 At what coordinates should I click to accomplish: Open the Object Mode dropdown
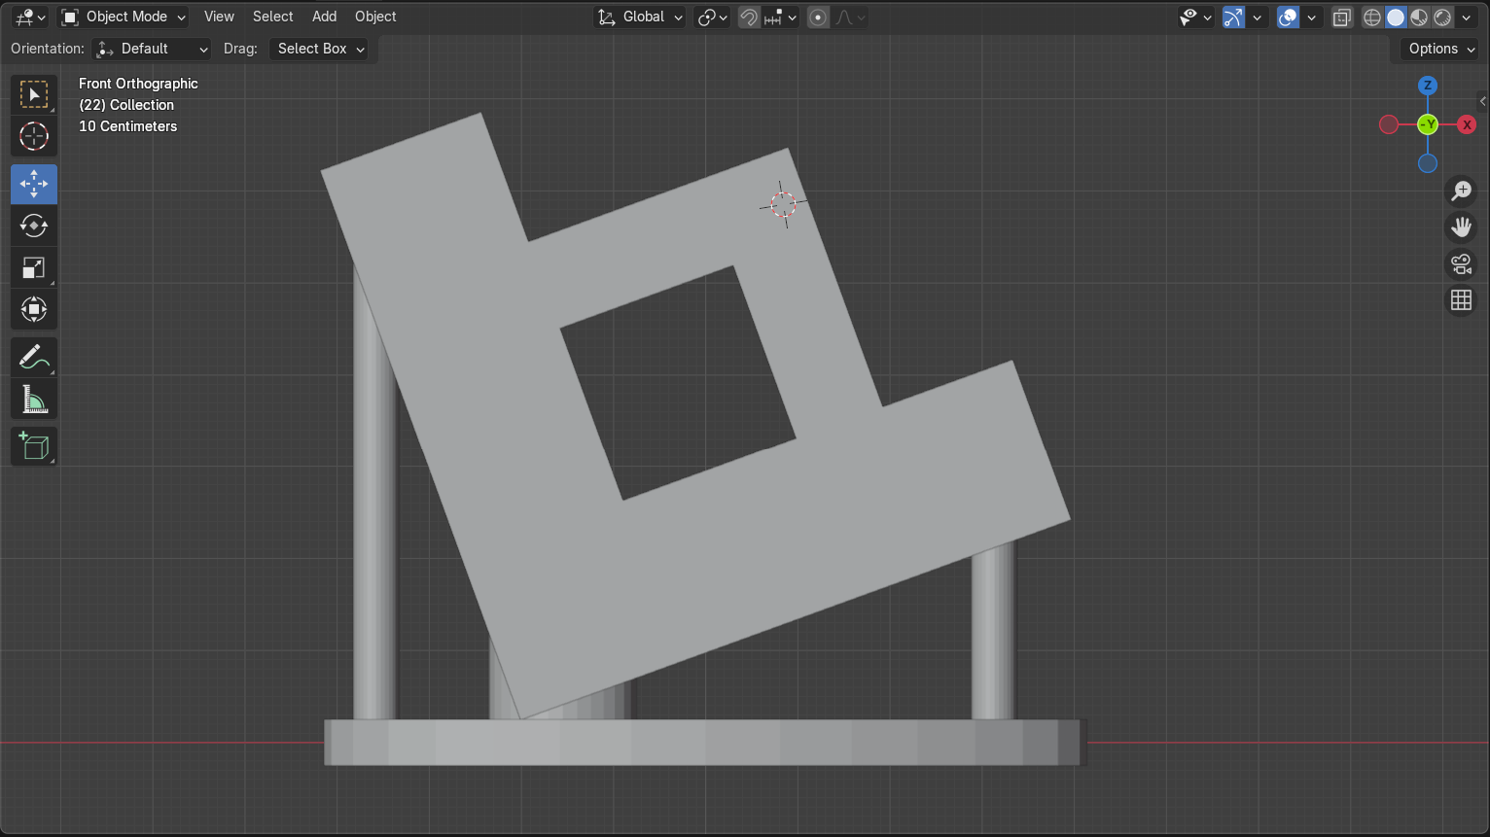click(x=124, y=17)
